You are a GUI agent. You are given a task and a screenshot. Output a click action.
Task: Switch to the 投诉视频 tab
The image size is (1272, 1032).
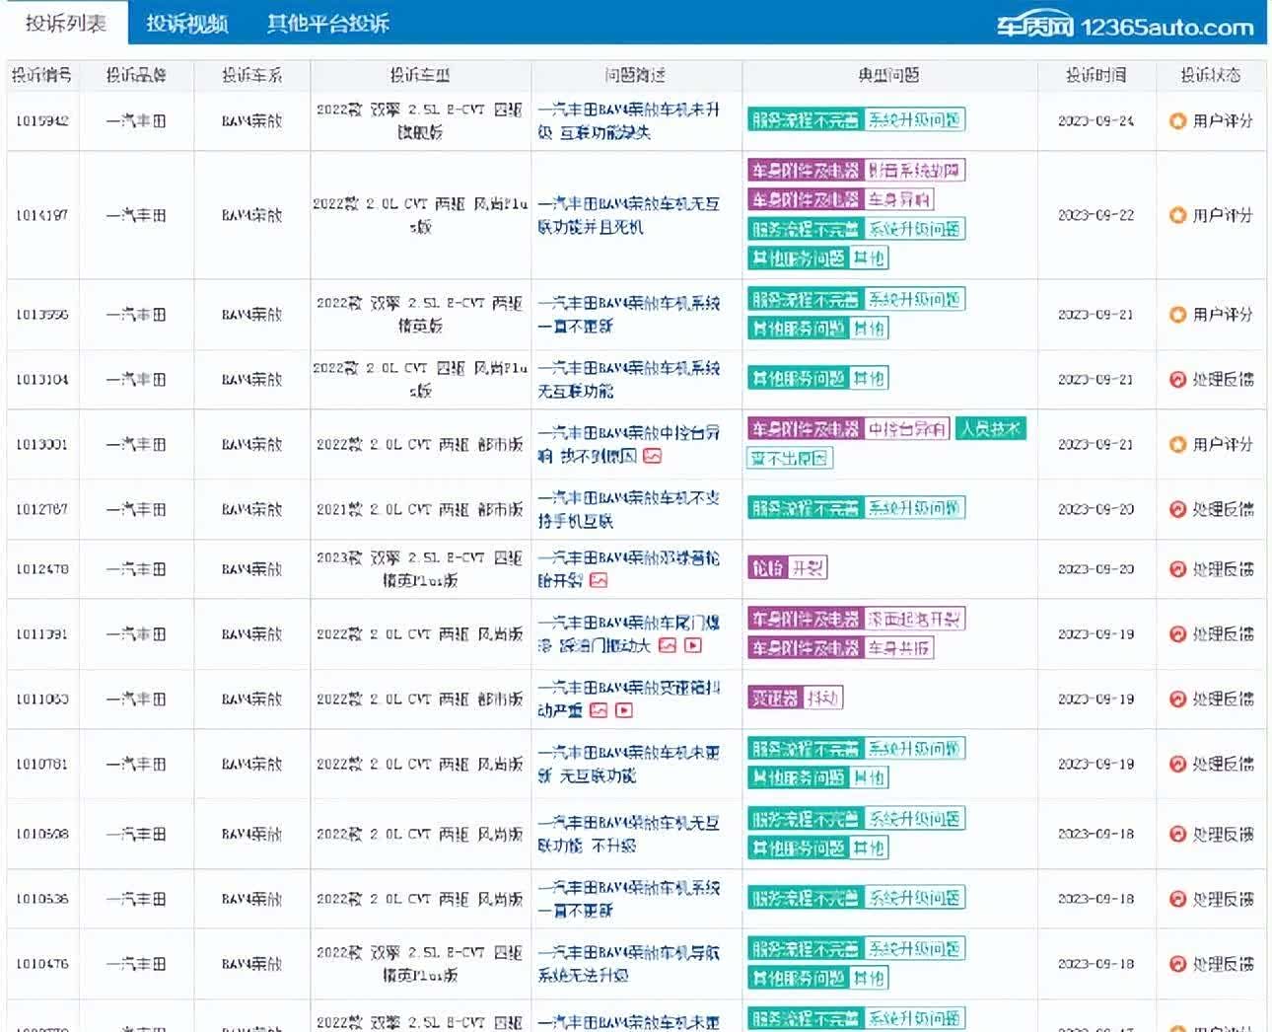(187, 23)
